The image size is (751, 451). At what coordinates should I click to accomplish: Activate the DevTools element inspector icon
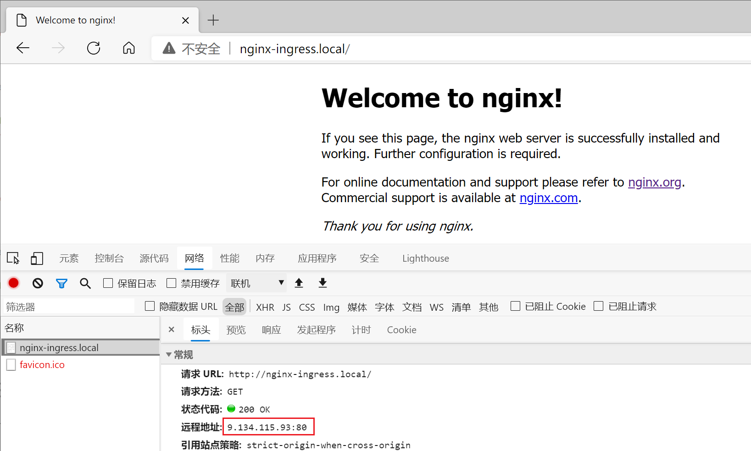13,258
